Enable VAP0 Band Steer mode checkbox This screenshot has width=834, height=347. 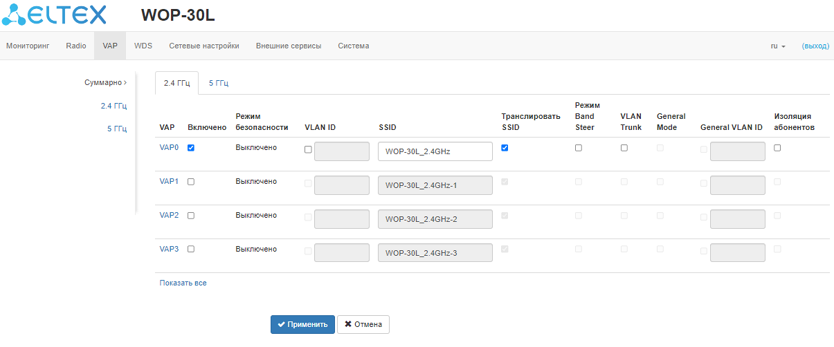pyautogui.click(x=579, y=148)
